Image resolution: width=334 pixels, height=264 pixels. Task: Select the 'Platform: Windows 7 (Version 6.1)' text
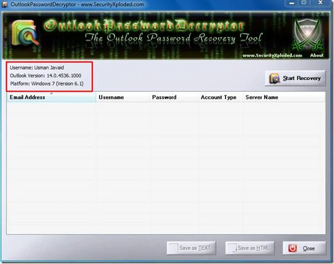46,83
